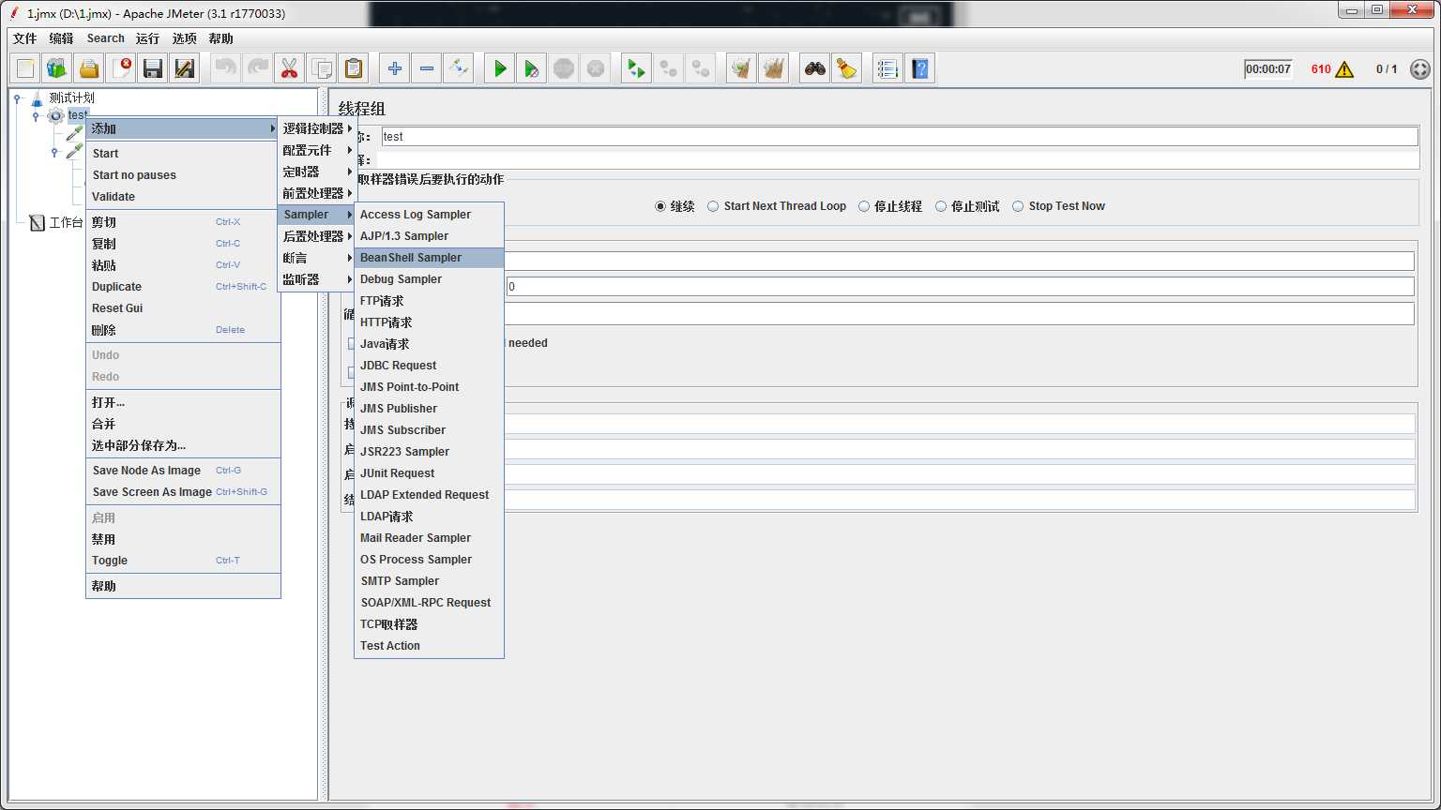
Task: Click the 0 / 1 thread count
Action: click(x=1387, y=69)
